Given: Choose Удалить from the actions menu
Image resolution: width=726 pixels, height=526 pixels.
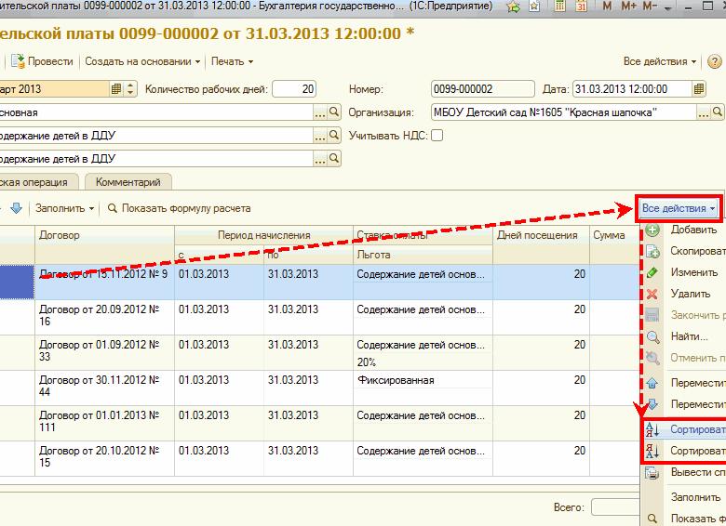Looking at the screenshot, I should [691, 294].
